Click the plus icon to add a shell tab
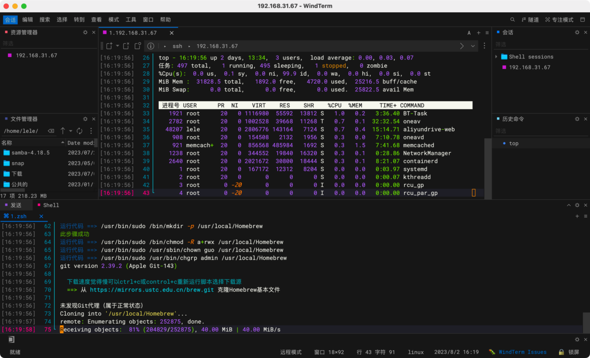Viewport: 590px width, 358px height. coord(577,216)
